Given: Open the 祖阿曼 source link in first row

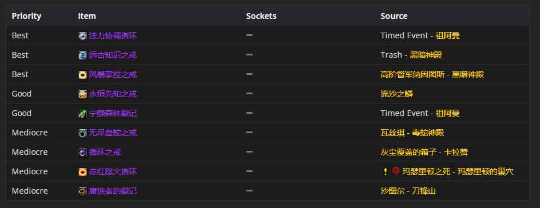Looking at the screenshot, I should 448,36.
